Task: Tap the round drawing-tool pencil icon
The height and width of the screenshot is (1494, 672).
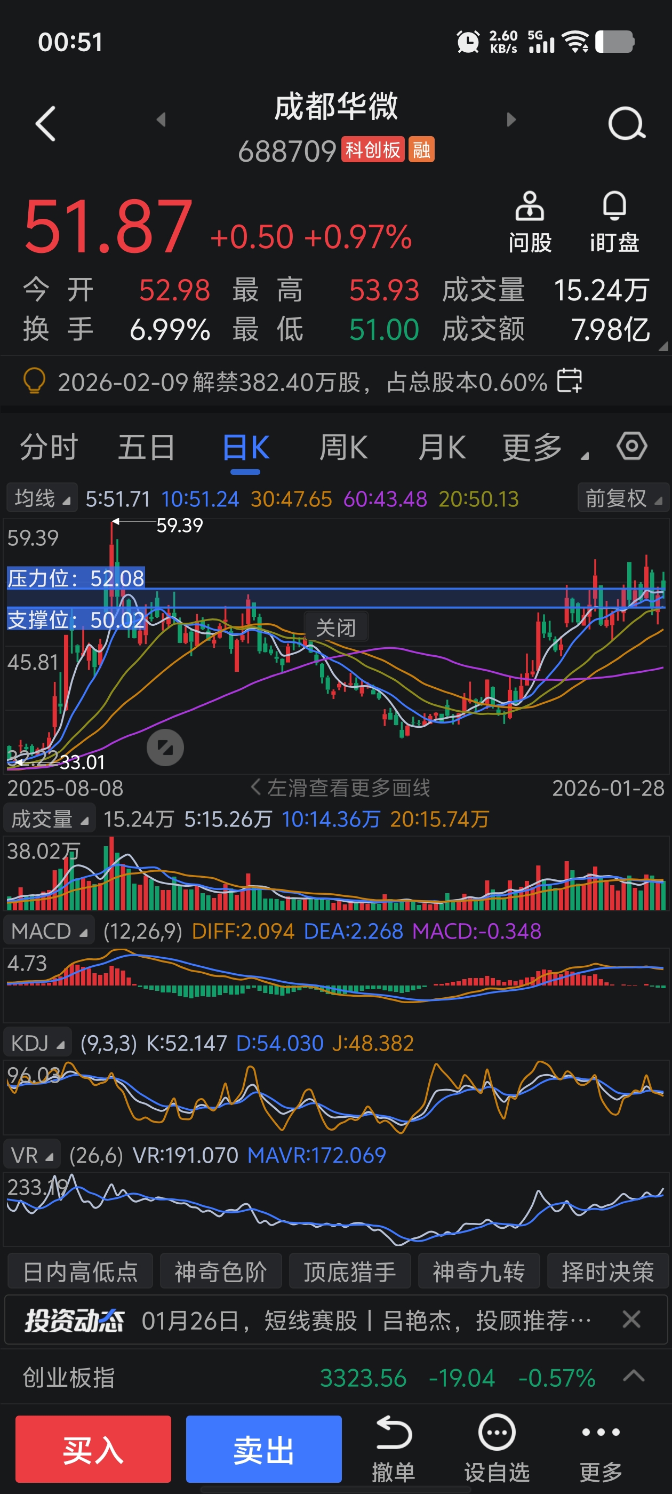Action: tap(165, 747)
